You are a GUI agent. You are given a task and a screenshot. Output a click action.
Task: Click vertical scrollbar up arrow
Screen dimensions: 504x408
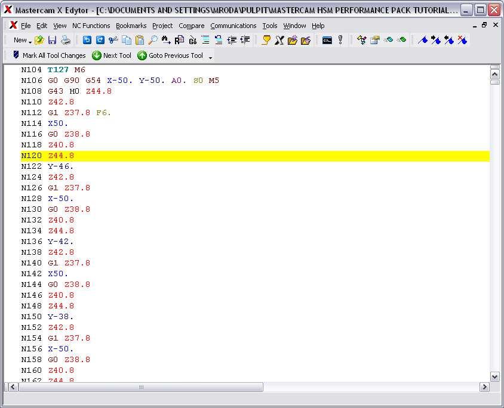[494, 75]
